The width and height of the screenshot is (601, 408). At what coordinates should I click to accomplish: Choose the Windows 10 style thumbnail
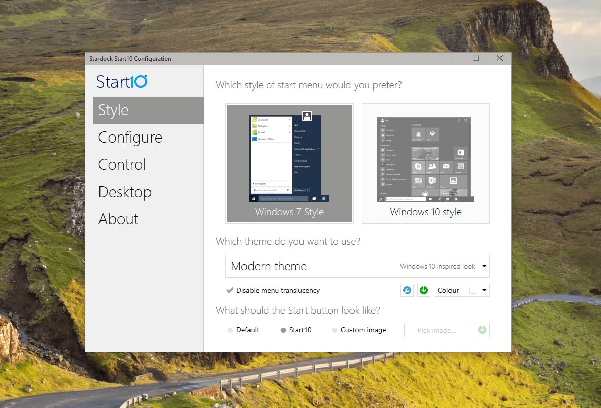tap(425, 163)
